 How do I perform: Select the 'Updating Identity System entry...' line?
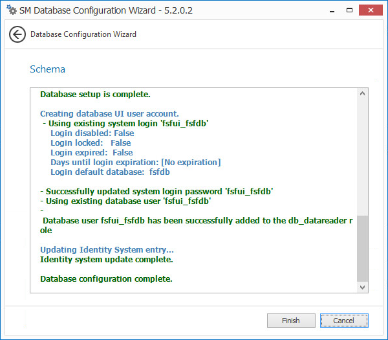pos(107,250)
